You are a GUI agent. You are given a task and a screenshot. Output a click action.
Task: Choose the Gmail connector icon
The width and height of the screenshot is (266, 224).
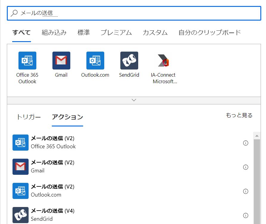[x=61, y=61]
